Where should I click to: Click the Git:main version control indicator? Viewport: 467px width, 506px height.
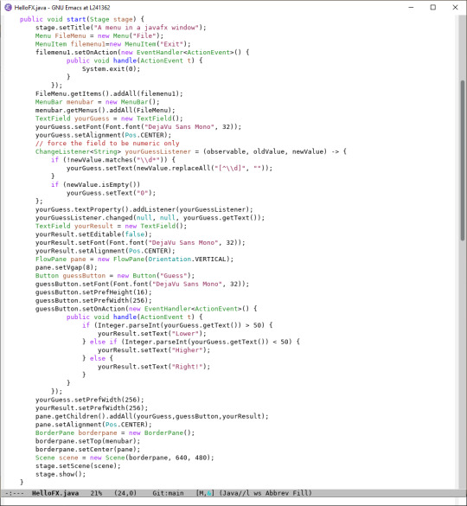coord(168,493)
